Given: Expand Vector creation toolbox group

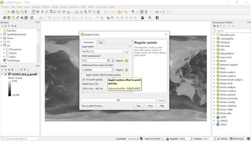Looking at the screenshot, I should tap(214, 91).
